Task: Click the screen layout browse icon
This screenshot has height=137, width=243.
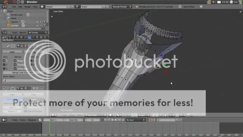Action: click(x=42, y=7)
